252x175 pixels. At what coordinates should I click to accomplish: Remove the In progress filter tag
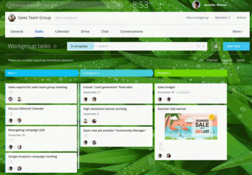(92, 46)
